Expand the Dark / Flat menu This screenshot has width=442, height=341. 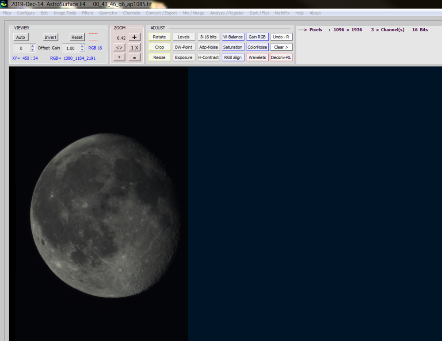[259, 13]
